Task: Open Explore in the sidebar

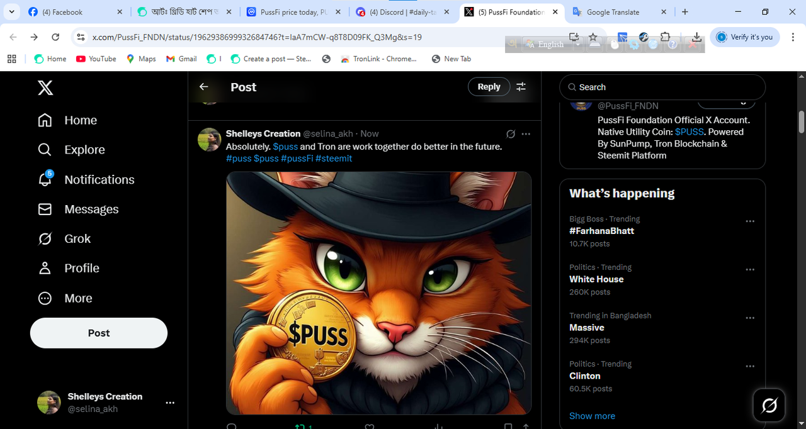Action: 71,150
